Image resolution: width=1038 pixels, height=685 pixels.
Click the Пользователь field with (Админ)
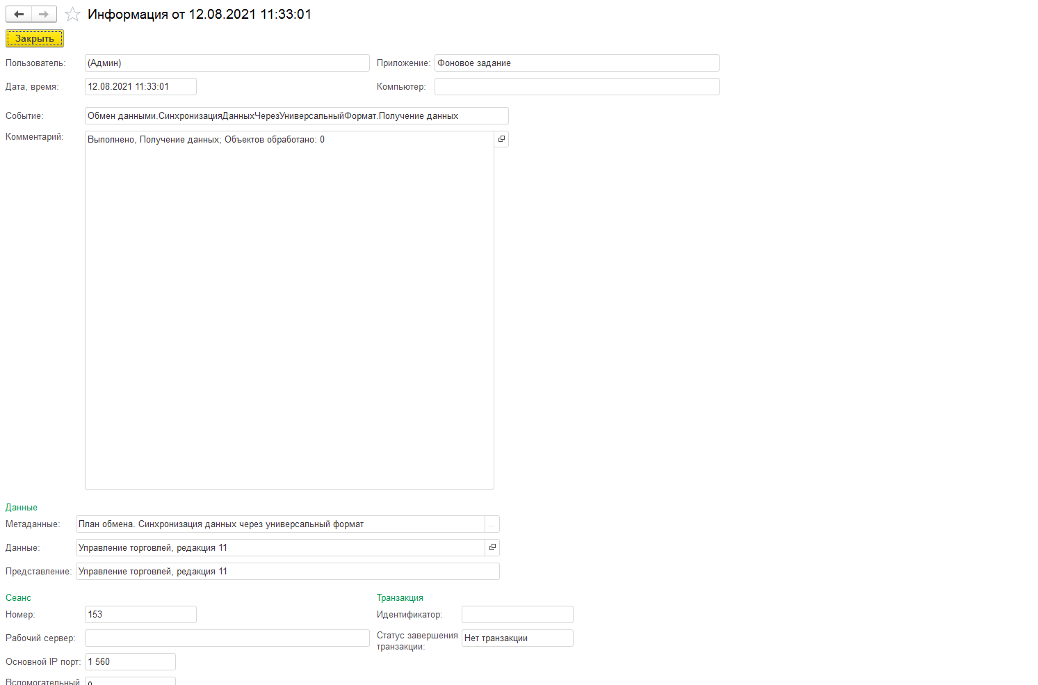click(227, 63)
